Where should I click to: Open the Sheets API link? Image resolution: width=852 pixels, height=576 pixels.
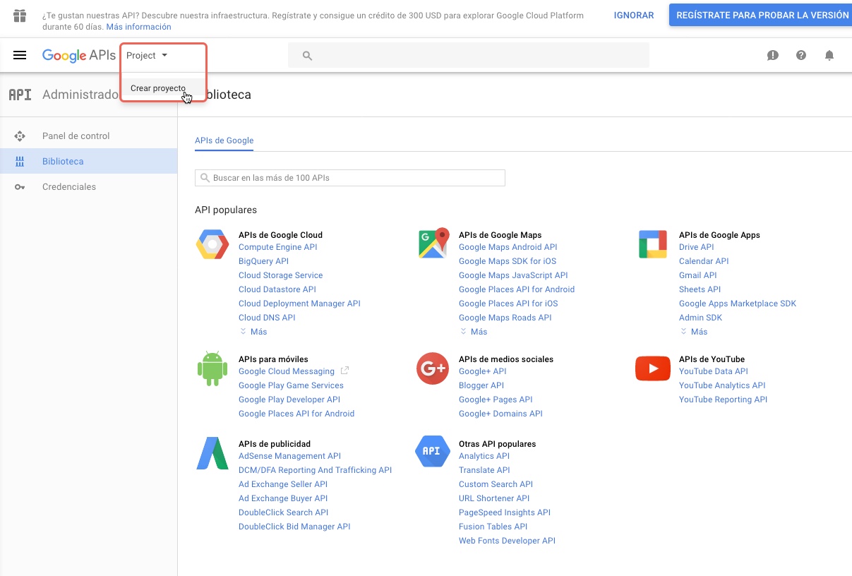pyautogui.click(x=700, y=289)
